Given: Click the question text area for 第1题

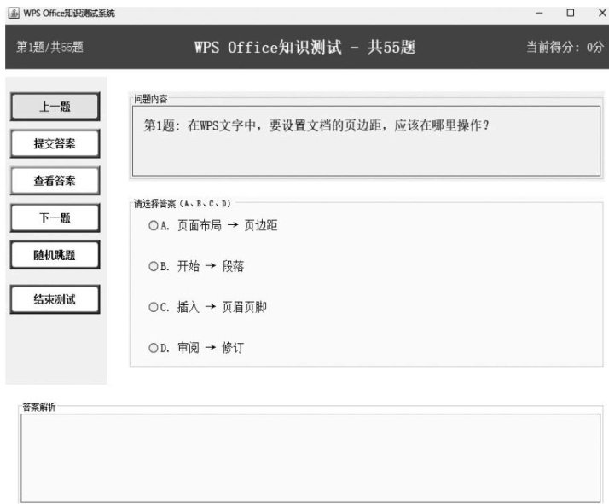Looking at the screenshot, I should (366, 141).
